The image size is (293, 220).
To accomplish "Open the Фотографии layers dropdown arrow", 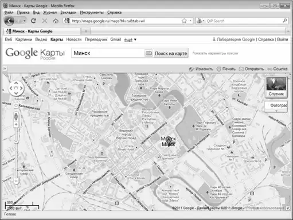I will [x=276, y=111].
